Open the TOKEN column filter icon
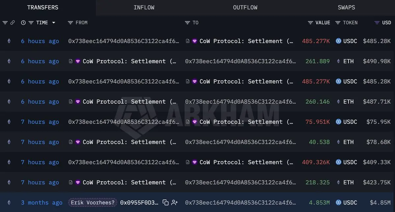This screenshot has height=212, width=395. (x=338, y=23)
